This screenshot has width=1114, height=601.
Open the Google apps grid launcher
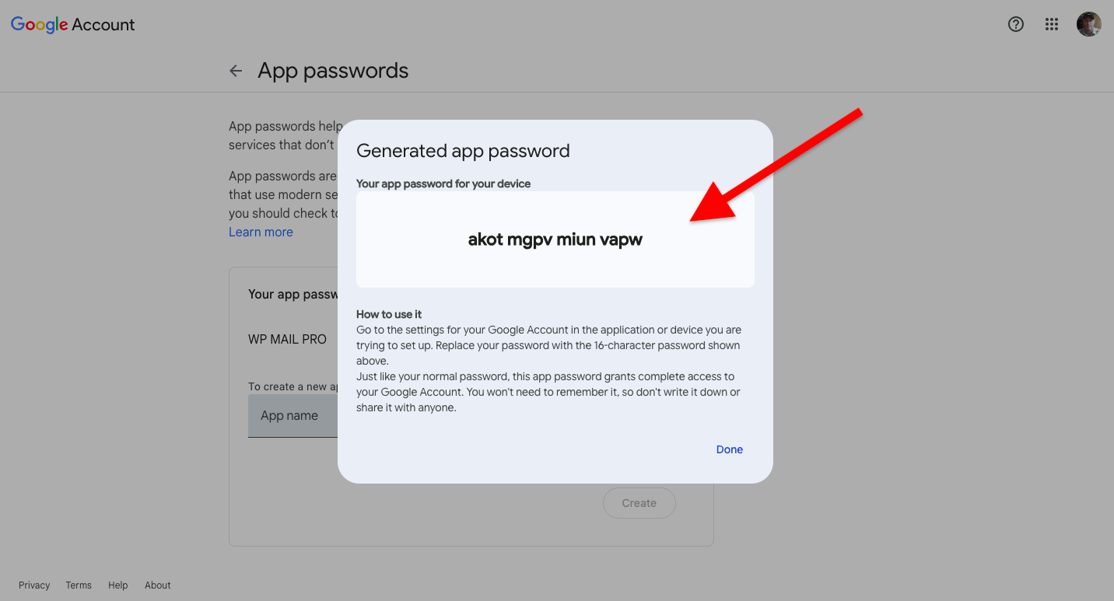pyautogui.click(x=1052, y=24)
